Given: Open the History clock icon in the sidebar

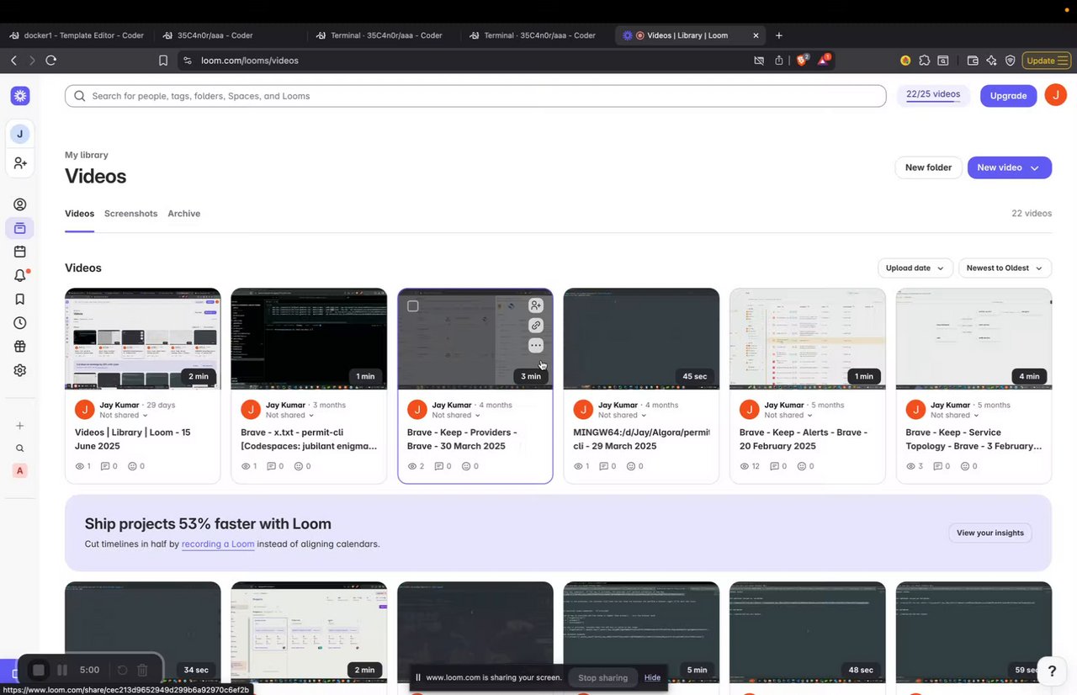Looking at the screenshot, I should click(20, 323).
